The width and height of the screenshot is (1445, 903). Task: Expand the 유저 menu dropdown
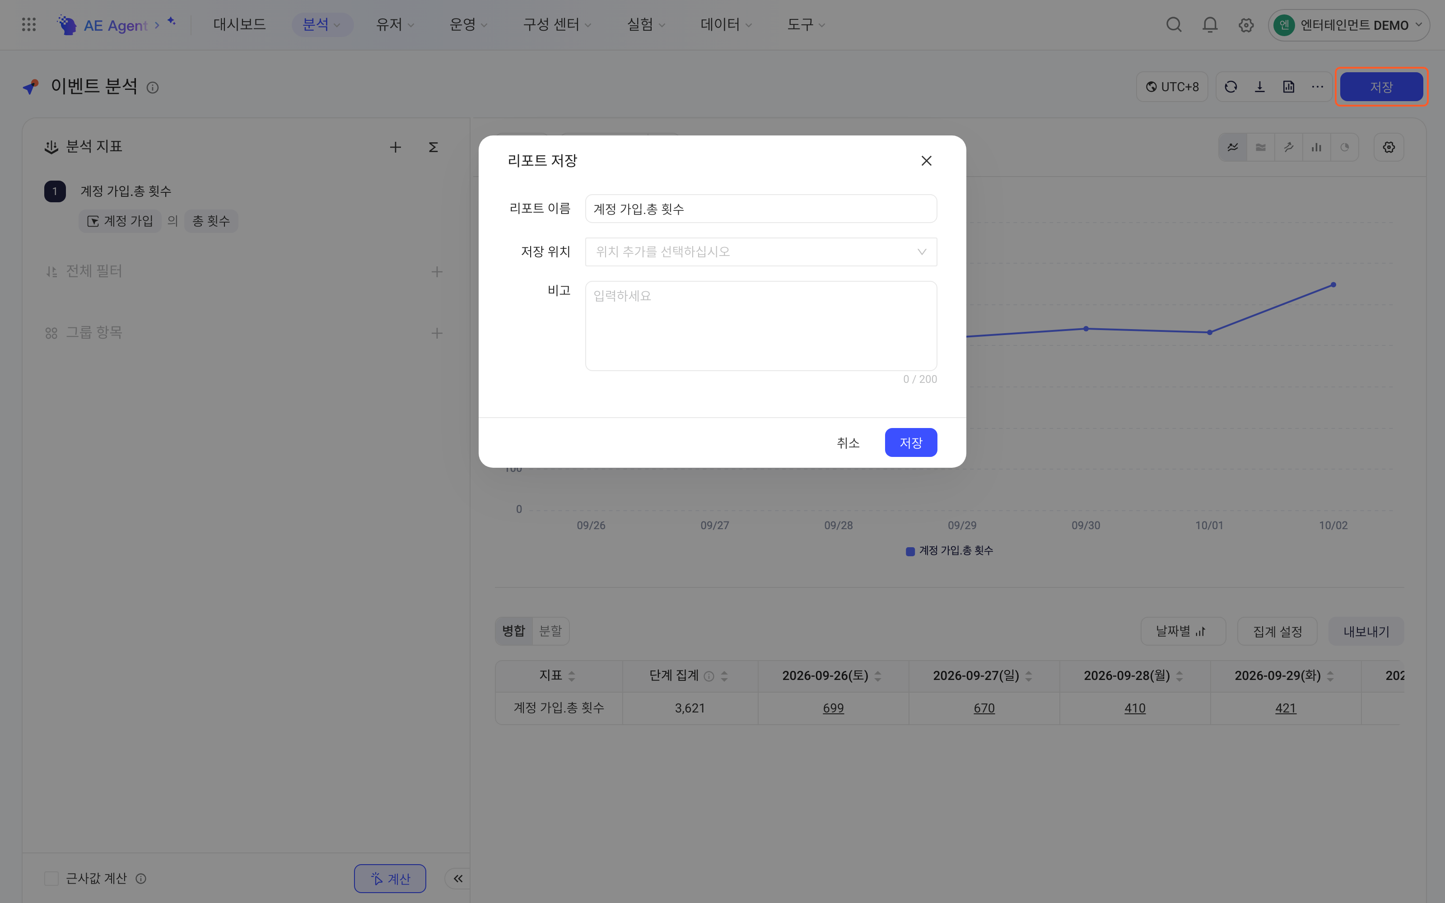(395, 24)
